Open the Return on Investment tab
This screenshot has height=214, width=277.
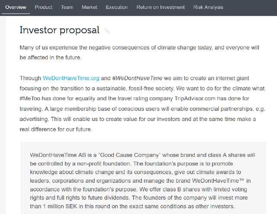(x=161, y=7)
